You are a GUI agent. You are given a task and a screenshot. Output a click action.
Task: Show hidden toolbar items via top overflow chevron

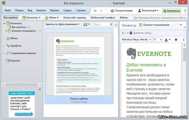coord(185,11)
